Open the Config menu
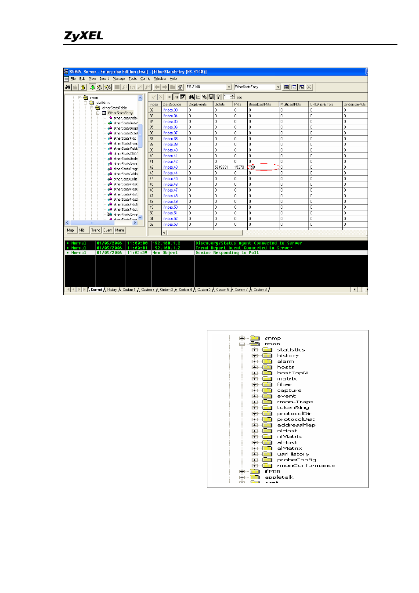The height and width of the screenshot is (593, 419). click(145, 79)
